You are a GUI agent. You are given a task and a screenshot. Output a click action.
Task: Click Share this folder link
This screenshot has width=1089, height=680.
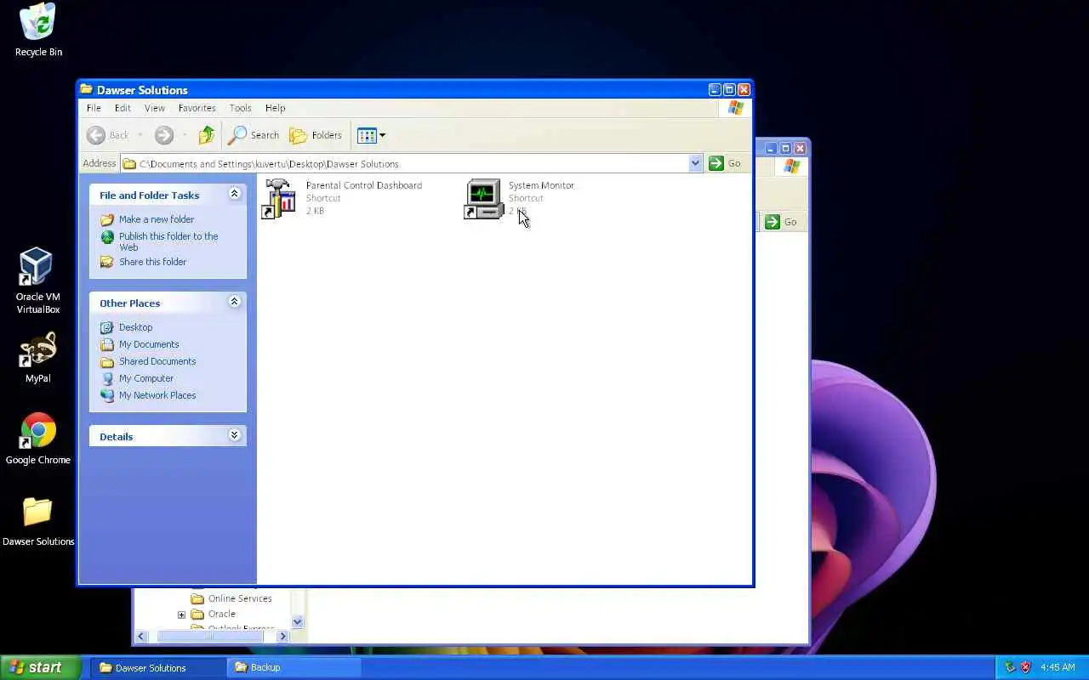pyautogui.click(x=152, y=262)
